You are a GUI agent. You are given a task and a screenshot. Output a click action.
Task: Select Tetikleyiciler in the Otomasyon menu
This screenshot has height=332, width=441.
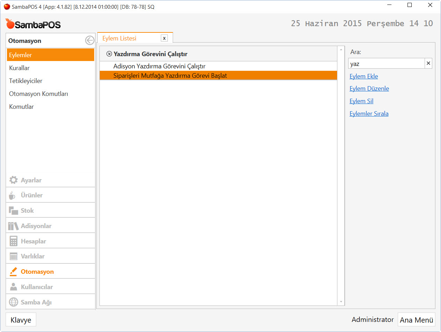tap(26, 81)
